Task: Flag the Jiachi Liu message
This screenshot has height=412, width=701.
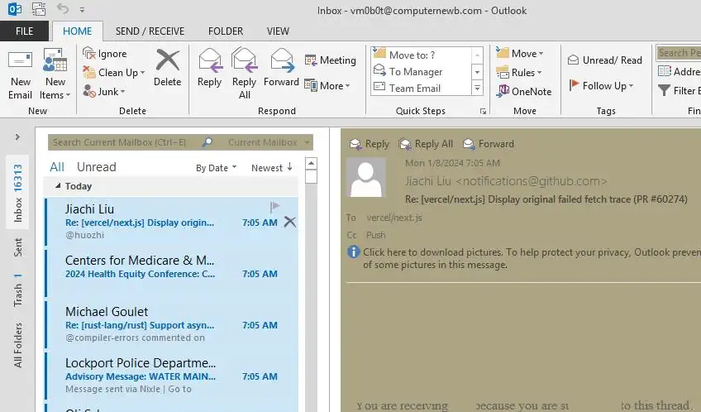Action: coord(274,207)
